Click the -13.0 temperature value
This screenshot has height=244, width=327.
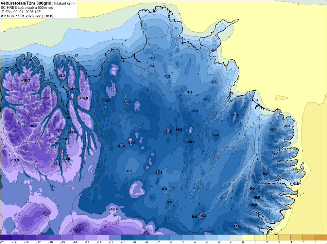(x=66, y=159)
